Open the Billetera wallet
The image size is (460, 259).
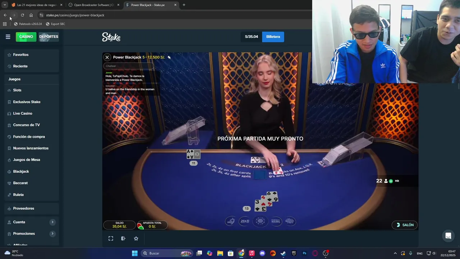click(273, 37)
